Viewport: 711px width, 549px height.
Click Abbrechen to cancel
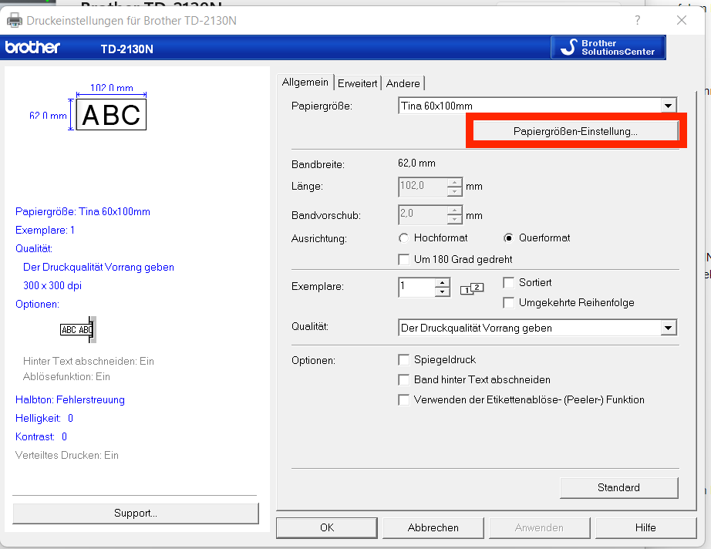click(433, 527)
